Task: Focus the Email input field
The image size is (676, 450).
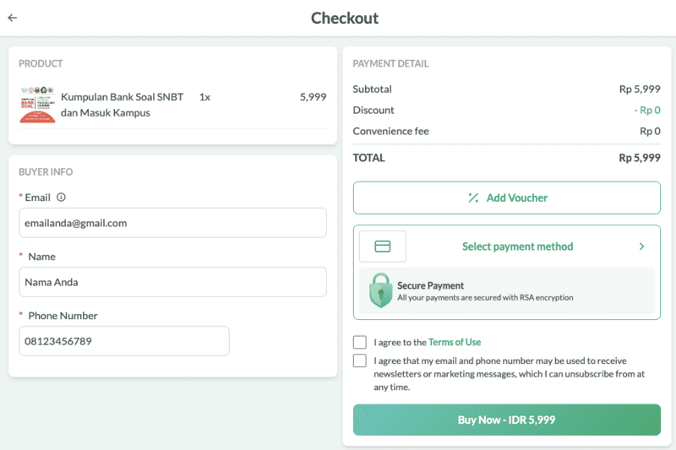Action: [x=172, y=223]
